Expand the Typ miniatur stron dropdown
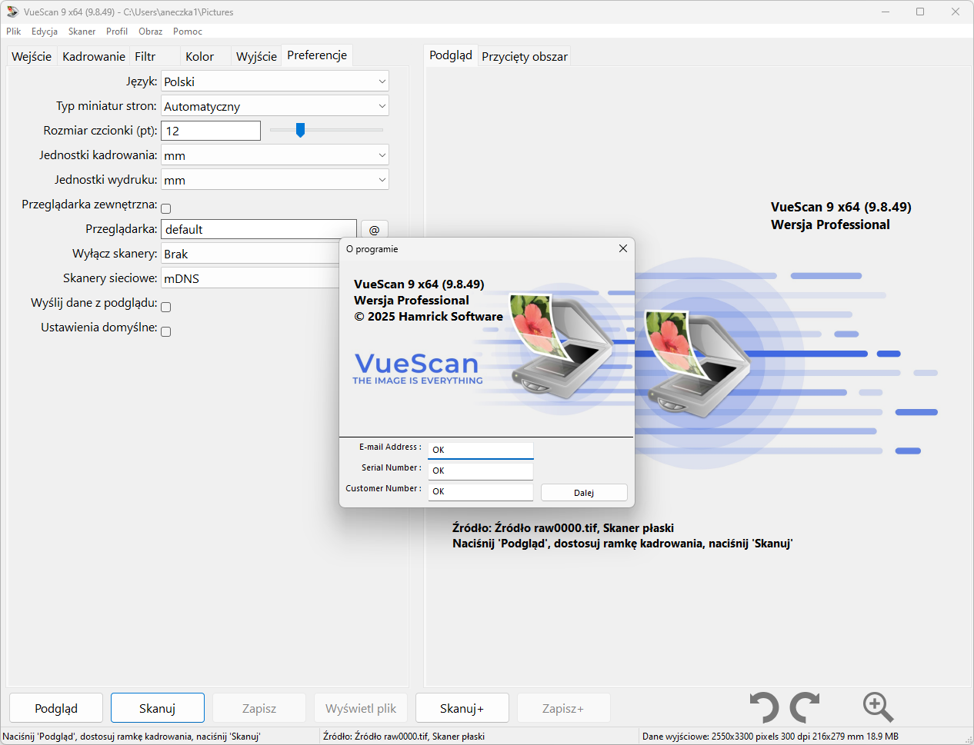 [x=275, y=106]
